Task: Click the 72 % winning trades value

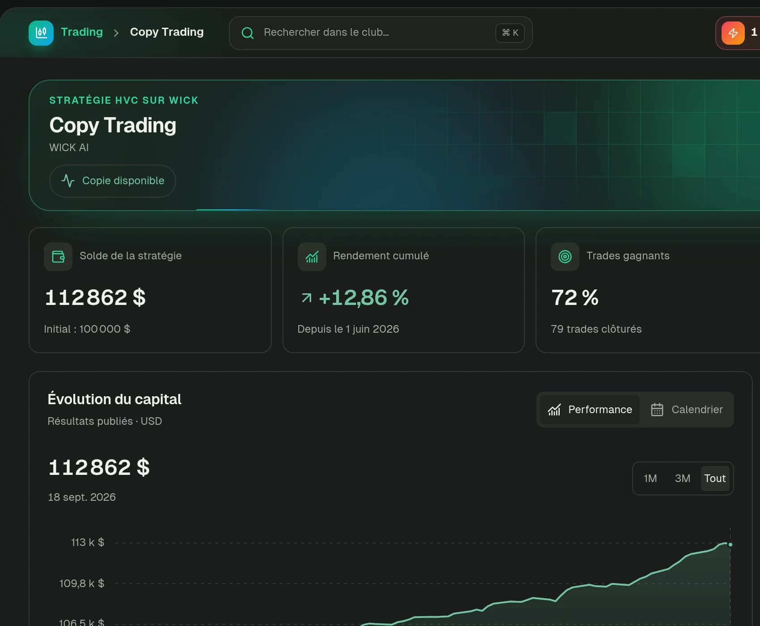Action: click(575, 298)
